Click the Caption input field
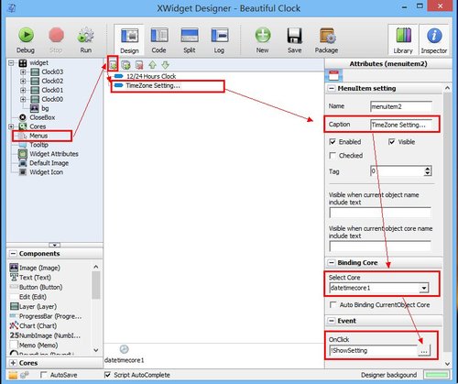Screen dimensions: 458x384 (x=401, y=125)
